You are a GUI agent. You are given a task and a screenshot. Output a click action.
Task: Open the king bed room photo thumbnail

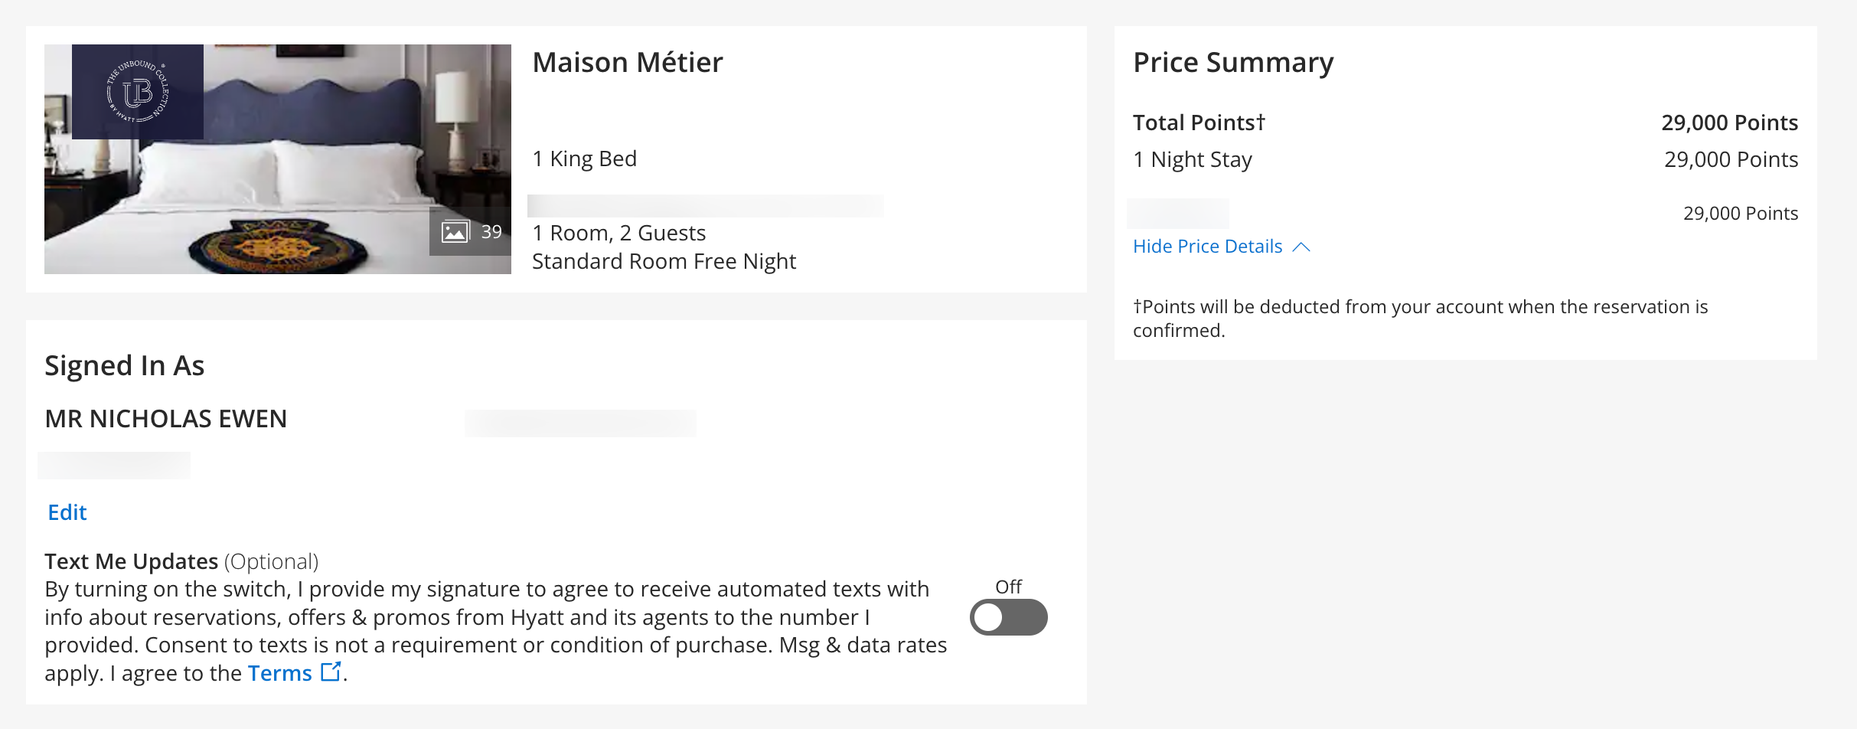tap(278, 159)
